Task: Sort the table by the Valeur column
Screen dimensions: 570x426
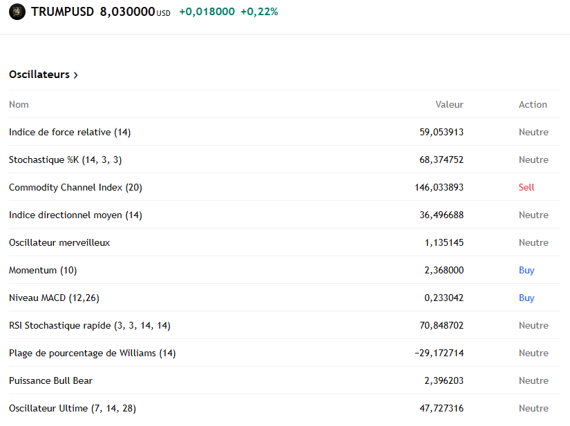Action: click(x=449, y=104)
